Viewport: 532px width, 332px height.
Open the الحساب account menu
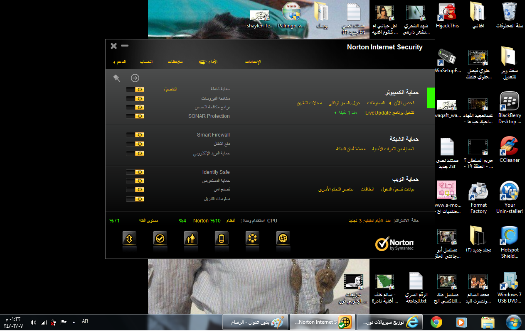coord(146,62)
